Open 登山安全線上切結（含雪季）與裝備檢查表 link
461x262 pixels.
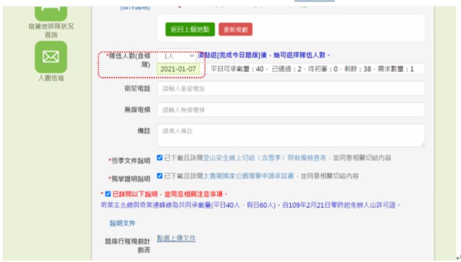pos(265,158)
